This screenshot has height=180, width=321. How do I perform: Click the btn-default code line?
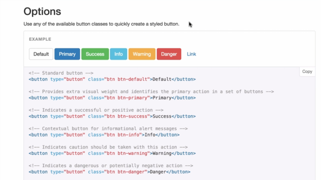pyautogui.click(x=112, y=79)
